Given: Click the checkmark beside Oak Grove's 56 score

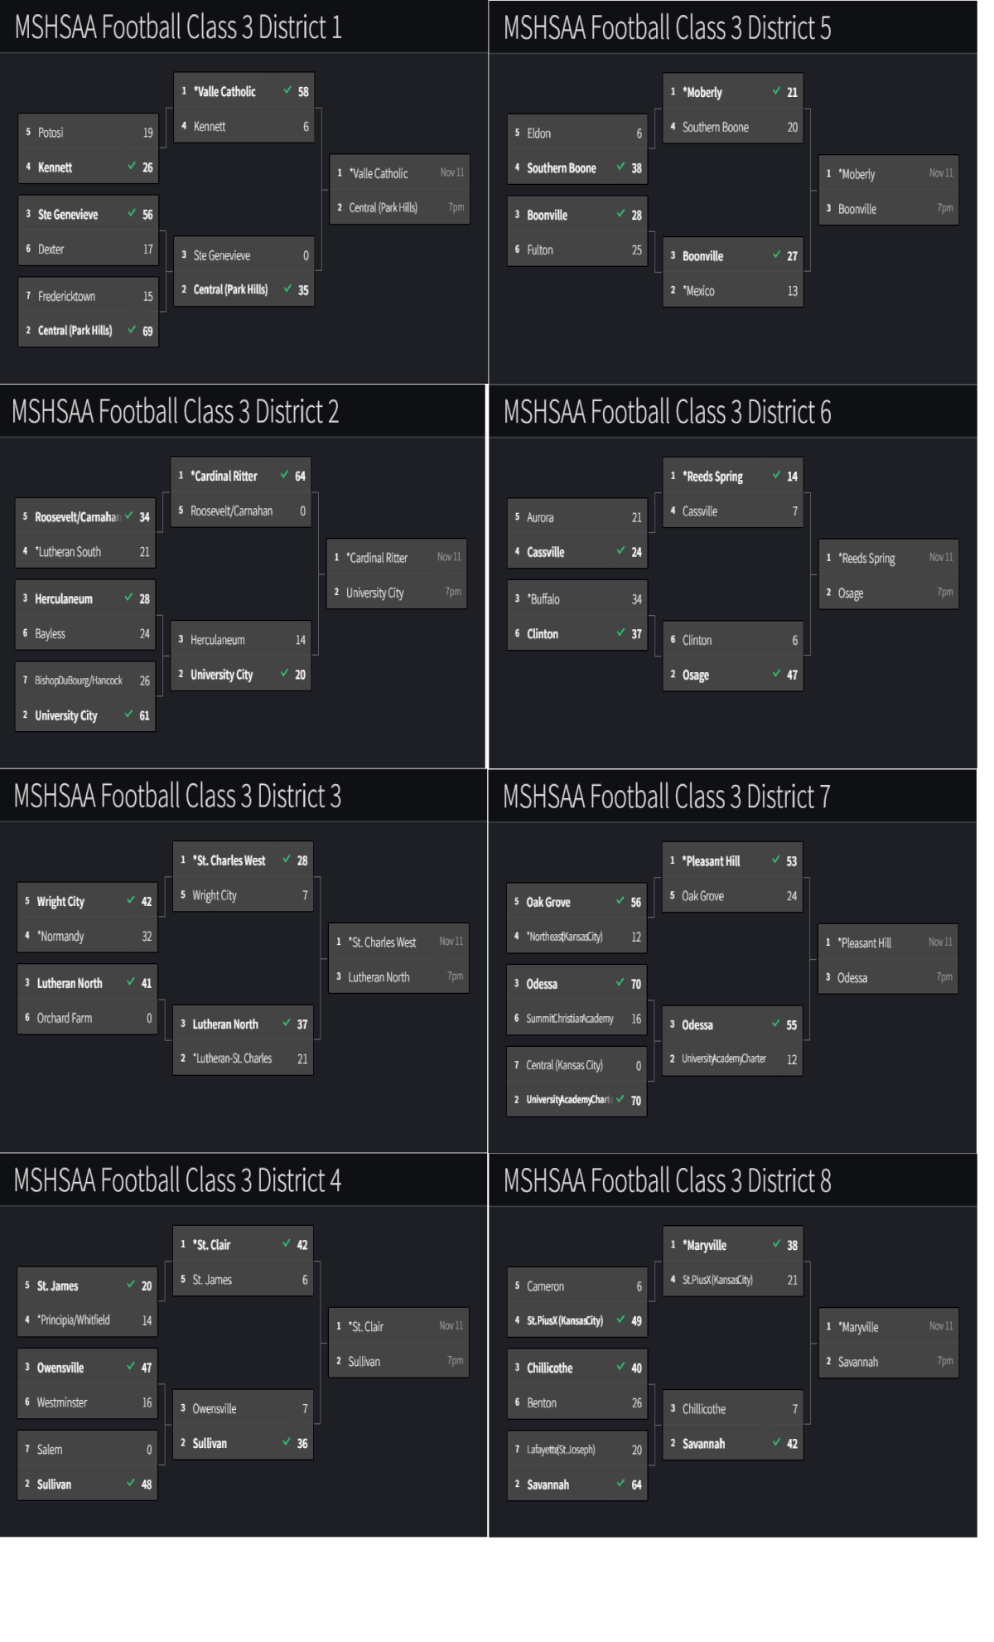Looking at the screenshot, I should click(x=620, y=901).
